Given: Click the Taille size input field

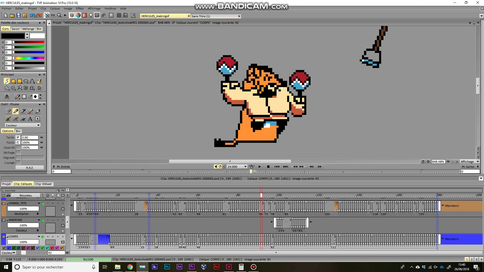Looking at the screenshot, I should (30, 137).
